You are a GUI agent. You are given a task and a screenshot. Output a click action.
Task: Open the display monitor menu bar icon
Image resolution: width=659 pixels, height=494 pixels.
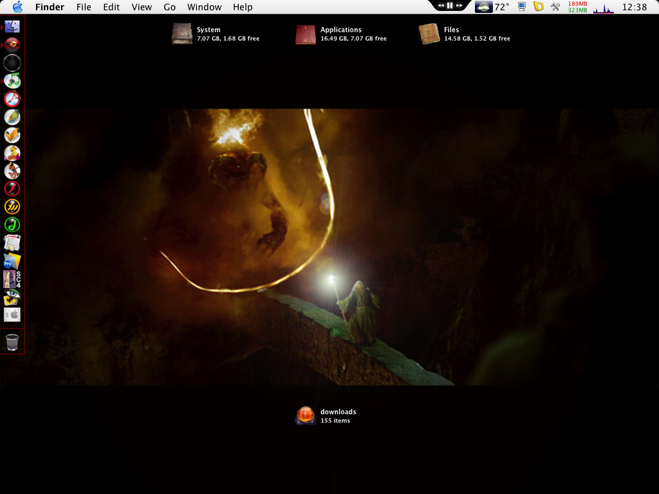tap(522, 6)
